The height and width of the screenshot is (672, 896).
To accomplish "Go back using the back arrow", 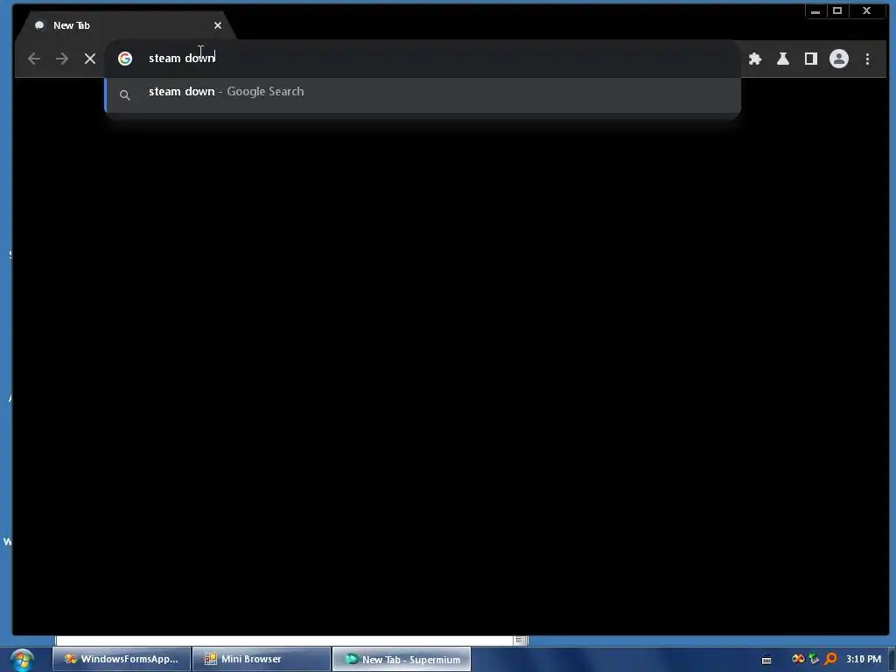I will click(34, 59).
